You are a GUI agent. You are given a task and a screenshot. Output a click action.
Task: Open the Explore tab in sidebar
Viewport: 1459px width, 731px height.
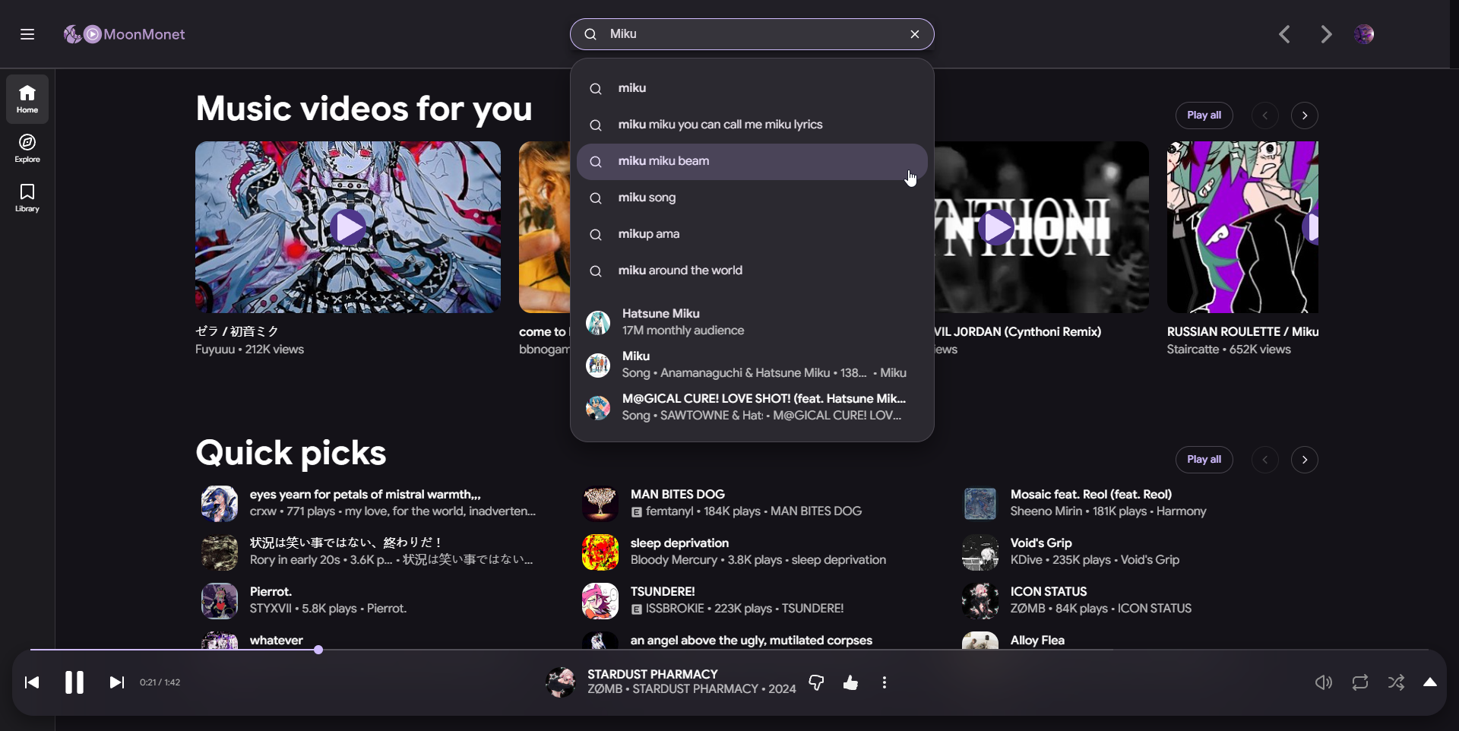click(27, 148)
